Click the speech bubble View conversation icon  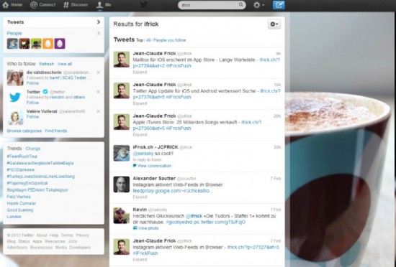tap(135, 166)
